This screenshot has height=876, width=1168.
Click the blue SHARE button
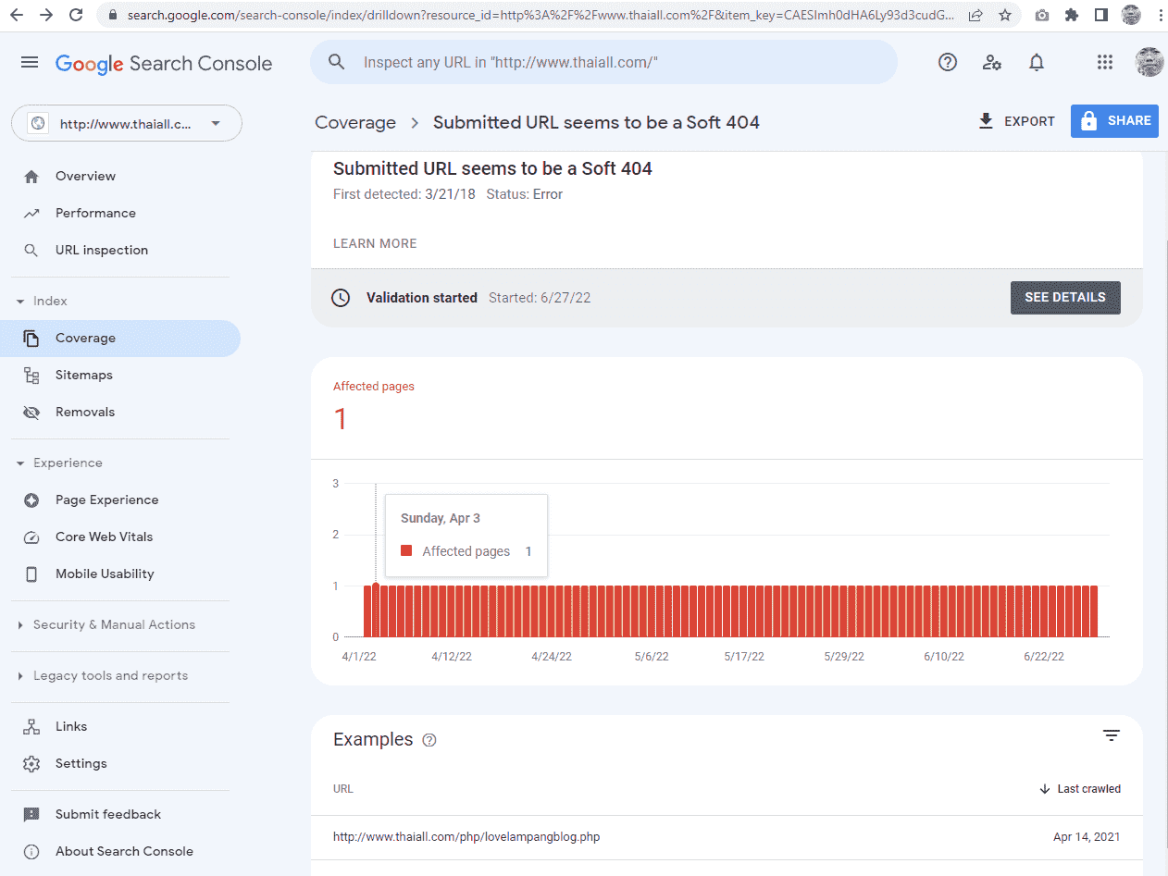[1114, 121]
